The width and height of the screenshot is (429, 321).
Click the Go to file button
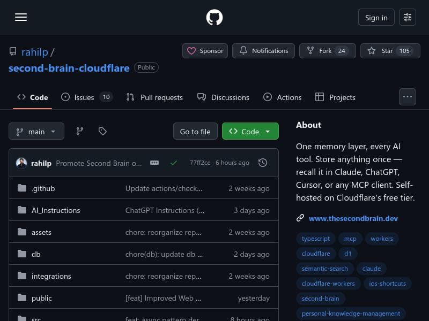click(x=195, y=131)
